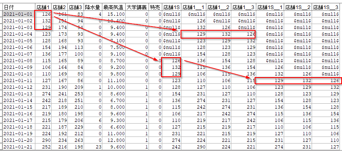Viewport: 342px width, 151px height.
Task: Select the date cell 2021-01-08
Action: (x=19, y=61)
